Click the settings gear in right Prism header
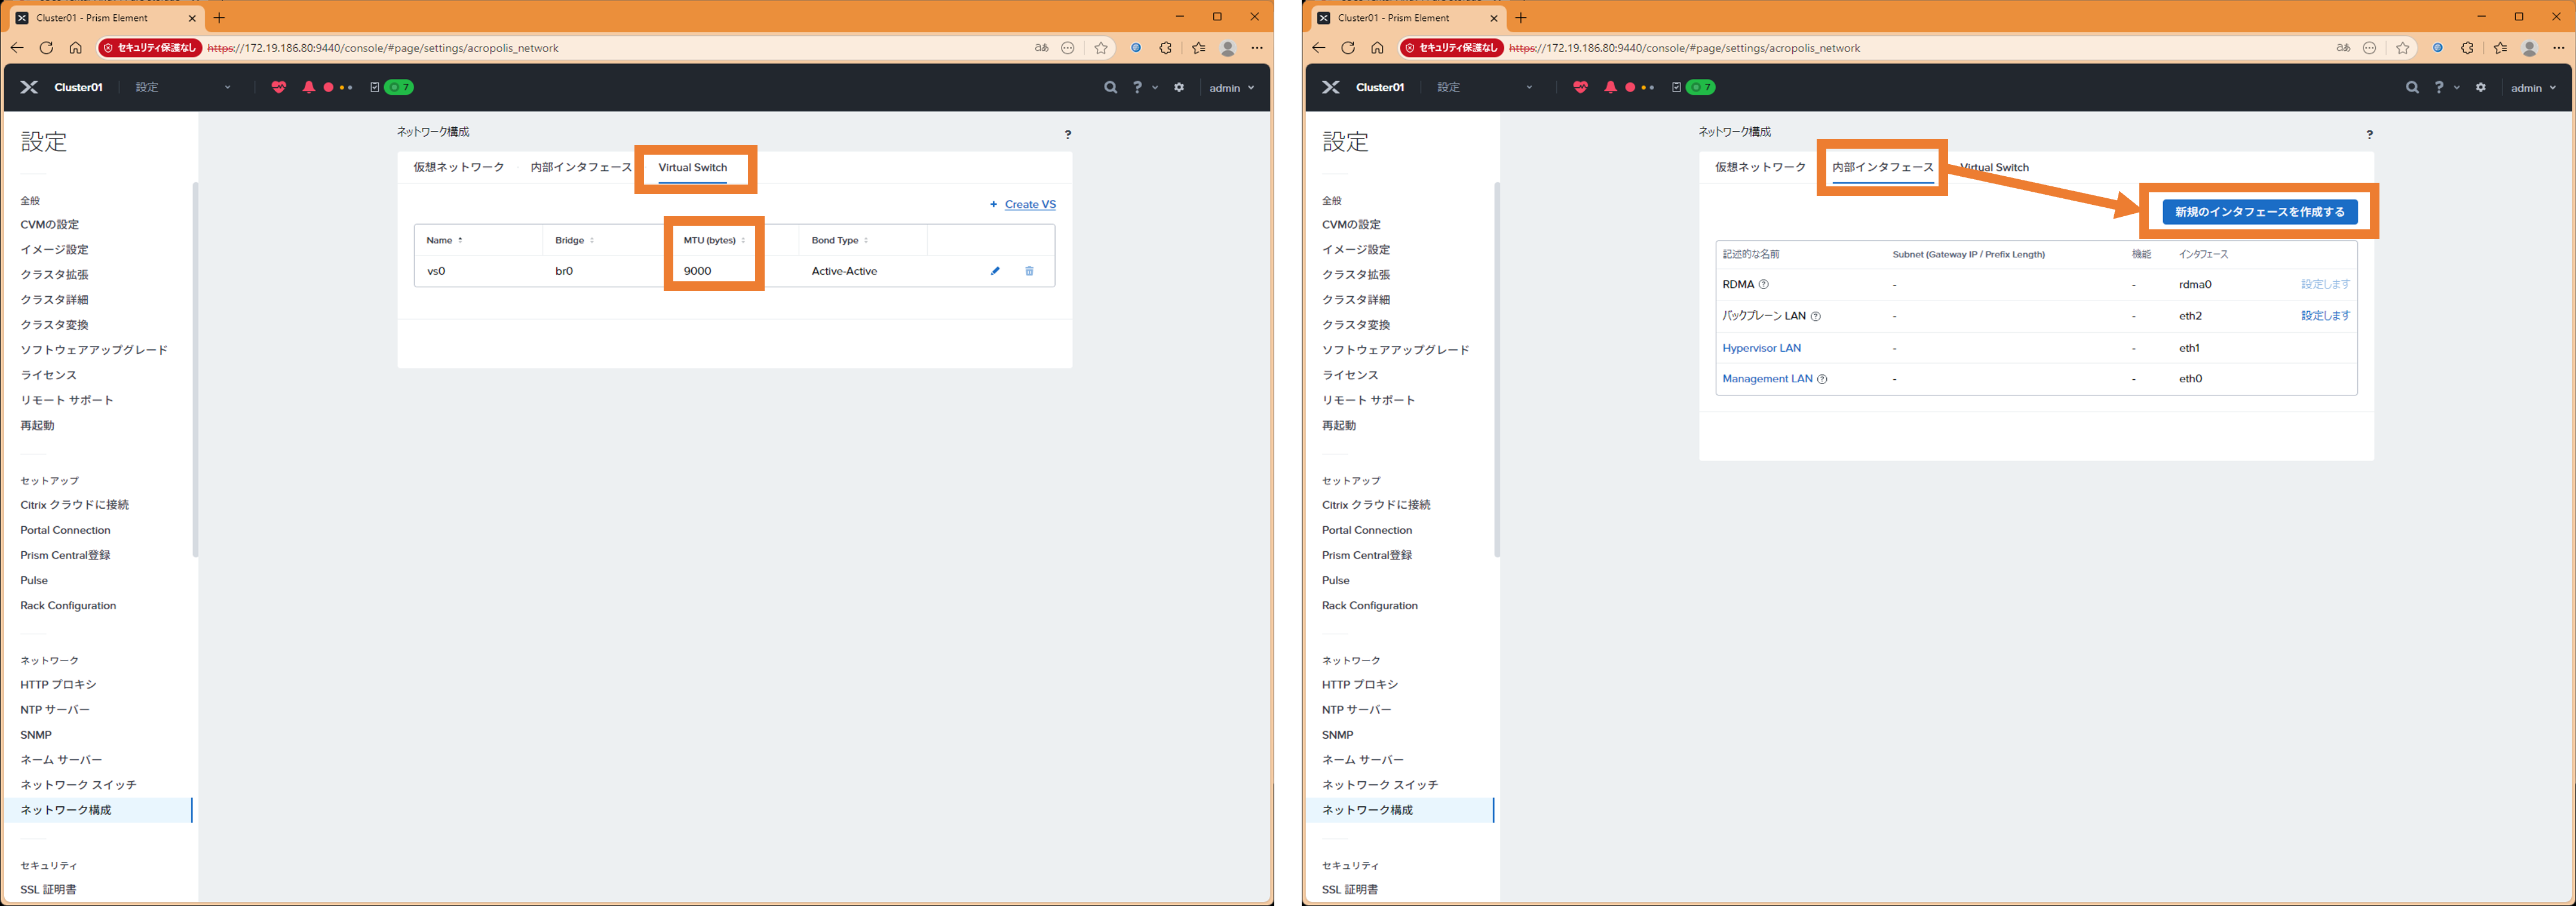This screenshot has height=906, width=2576. point(2480,88)
